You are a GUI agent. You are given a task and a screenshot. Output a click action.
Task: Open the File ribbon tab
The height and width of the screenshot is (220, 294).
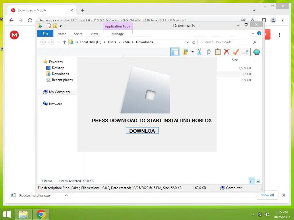coord(45,34)
